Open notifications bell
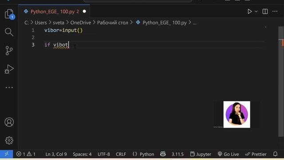 [275, 154]
